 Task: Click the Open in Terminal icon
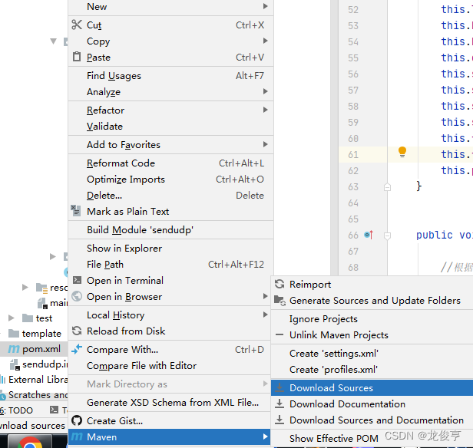(x=77, y=280)
